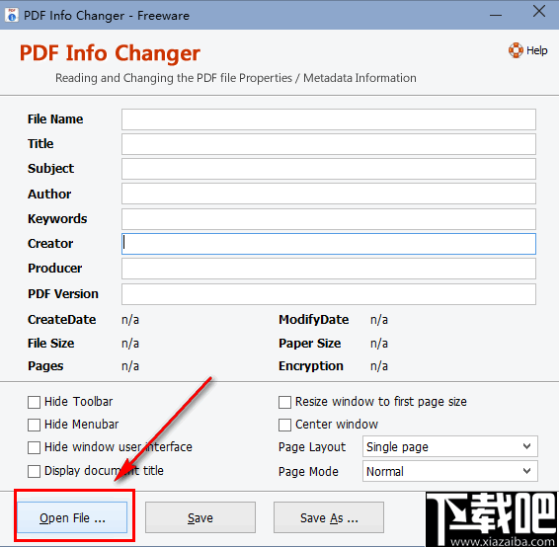Click the PDF Info Changer title bar icon
Image resolution: width=559 pixels, height=547 pixels.
(x=12, y=16)
